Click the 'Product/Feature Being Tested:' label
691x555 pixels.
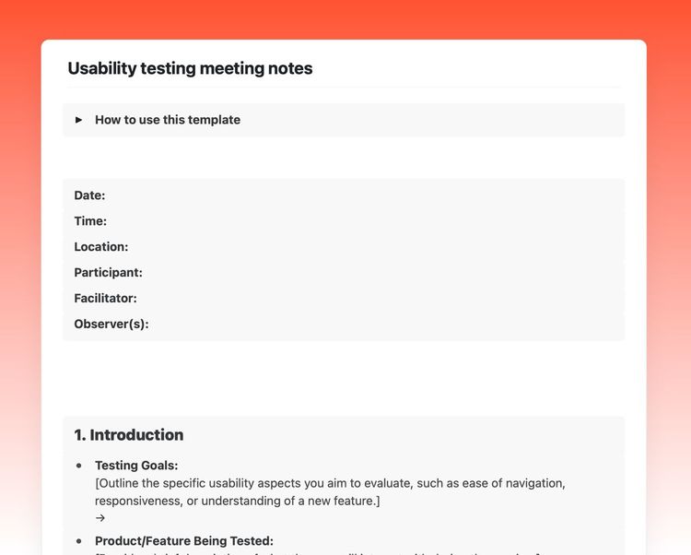coord(184,541)
